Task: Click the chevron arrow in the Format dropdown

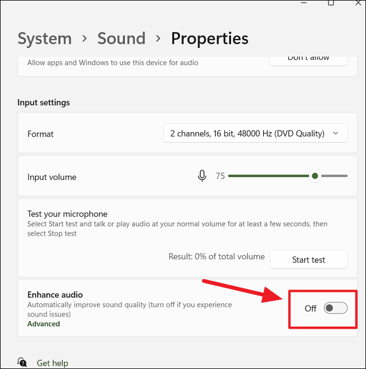Action: 336,133
